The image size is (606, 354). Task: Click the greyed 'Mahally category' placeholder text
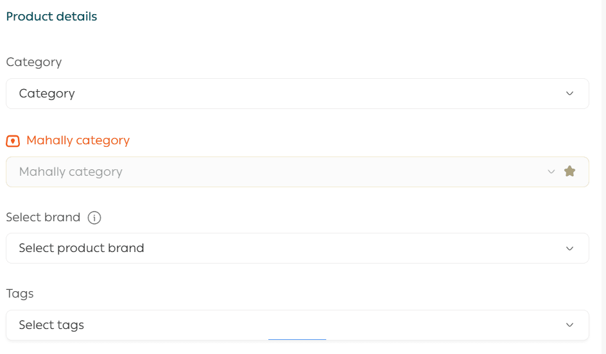pyautogui.click(x=71, y=172)
